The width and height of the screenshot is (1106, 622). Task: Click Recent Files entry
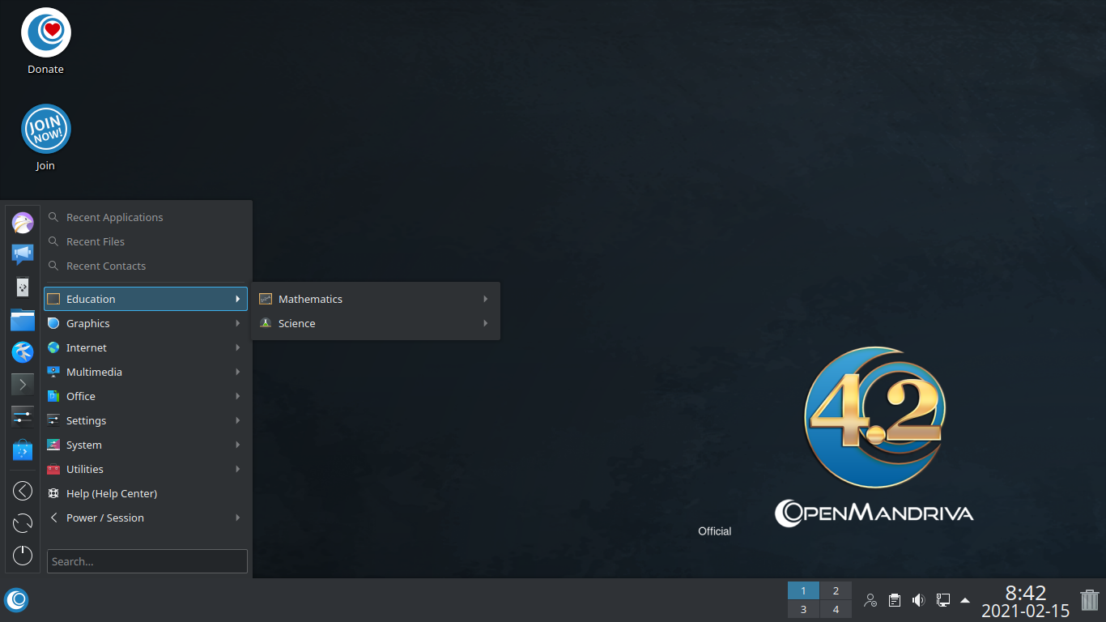pos(146,241)
